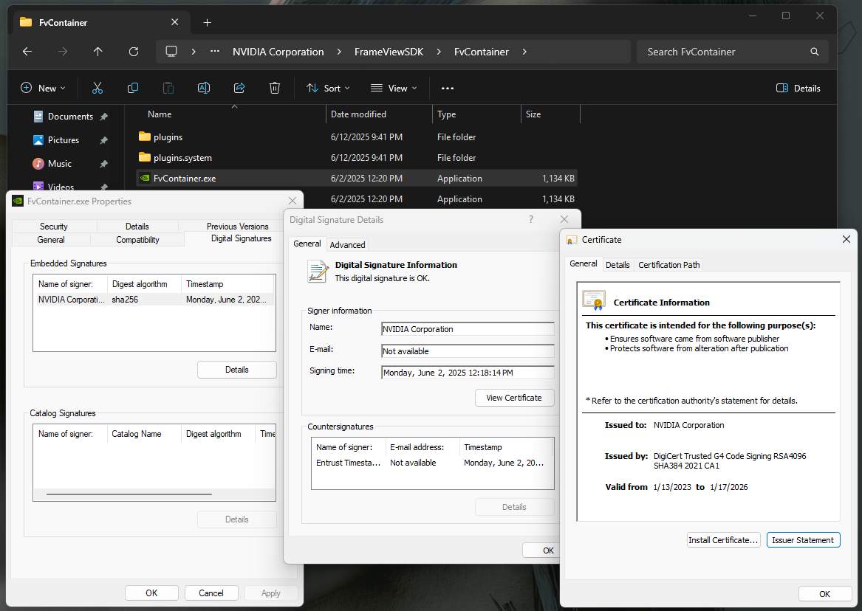Select NVIDIA Corporation row in Embedded Signatures
Screen dimensions: 862x611
[154, 299]
